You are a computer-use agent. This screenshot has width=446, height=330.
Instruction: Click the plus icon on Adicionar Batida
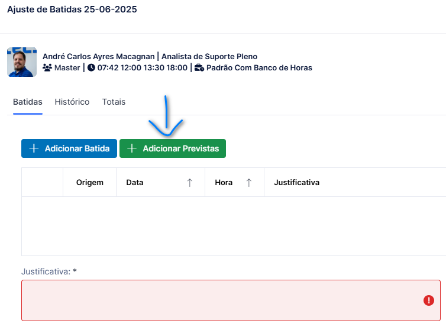point(34,148)
